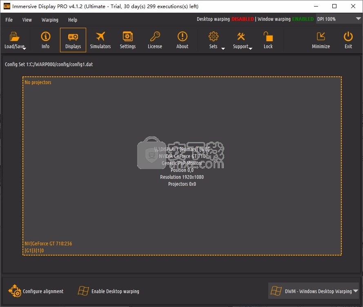Click the Support tools icon
The width and height of the screenshot is (363, 307).
[241, 36]
